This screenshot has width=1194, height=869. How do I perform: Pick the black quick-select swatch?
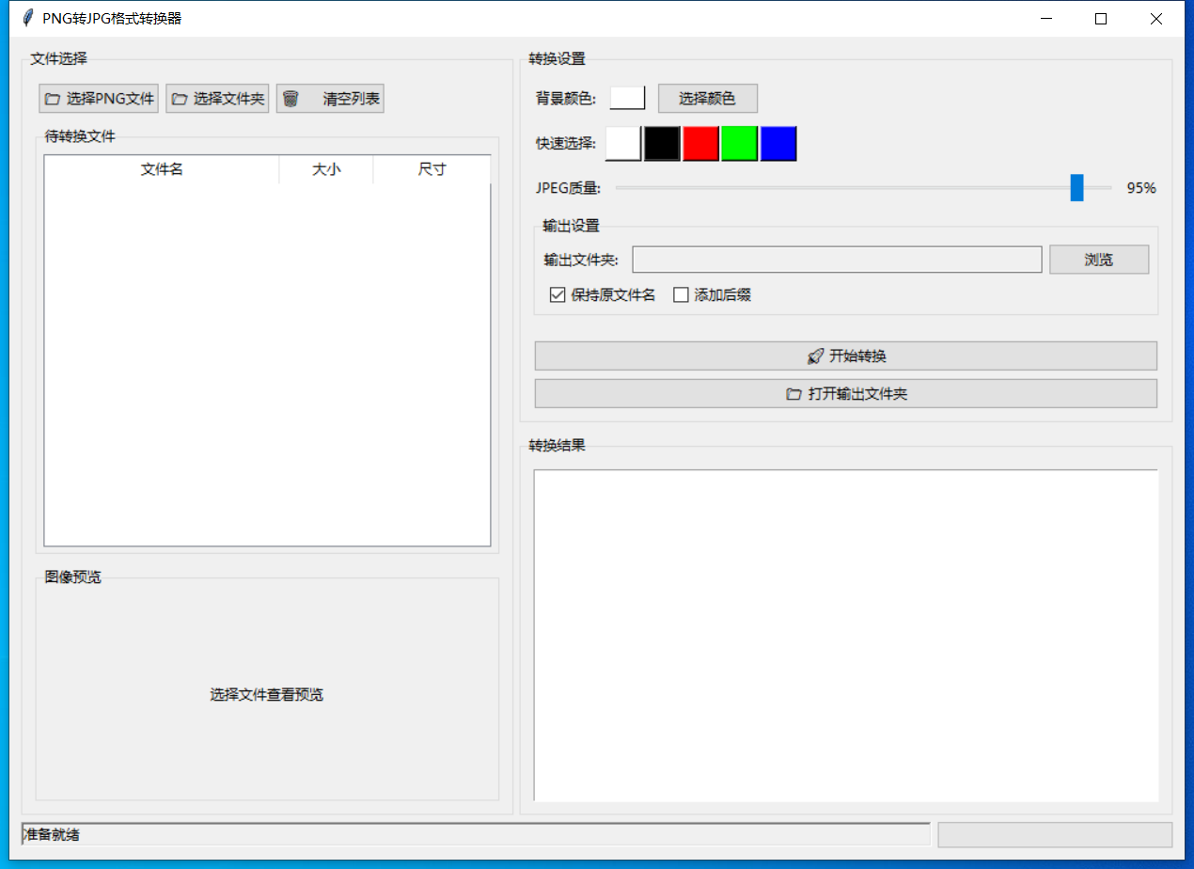pyautogui.click(x=662, y=144)
